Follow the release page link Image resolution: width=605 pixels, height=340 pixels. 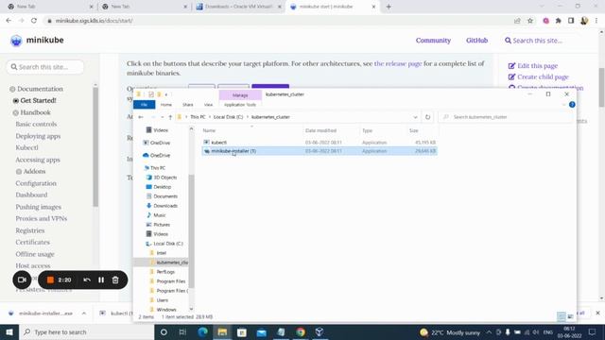coord(398,63)
